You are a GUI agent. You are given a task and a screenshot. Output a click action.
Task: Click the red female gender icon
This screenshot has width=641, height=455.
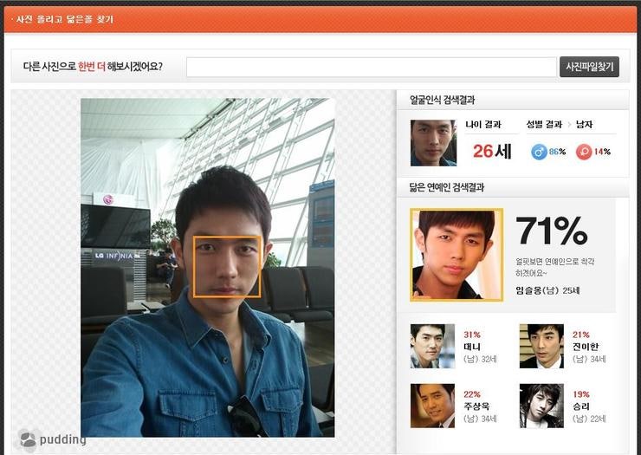click(585, 152)
